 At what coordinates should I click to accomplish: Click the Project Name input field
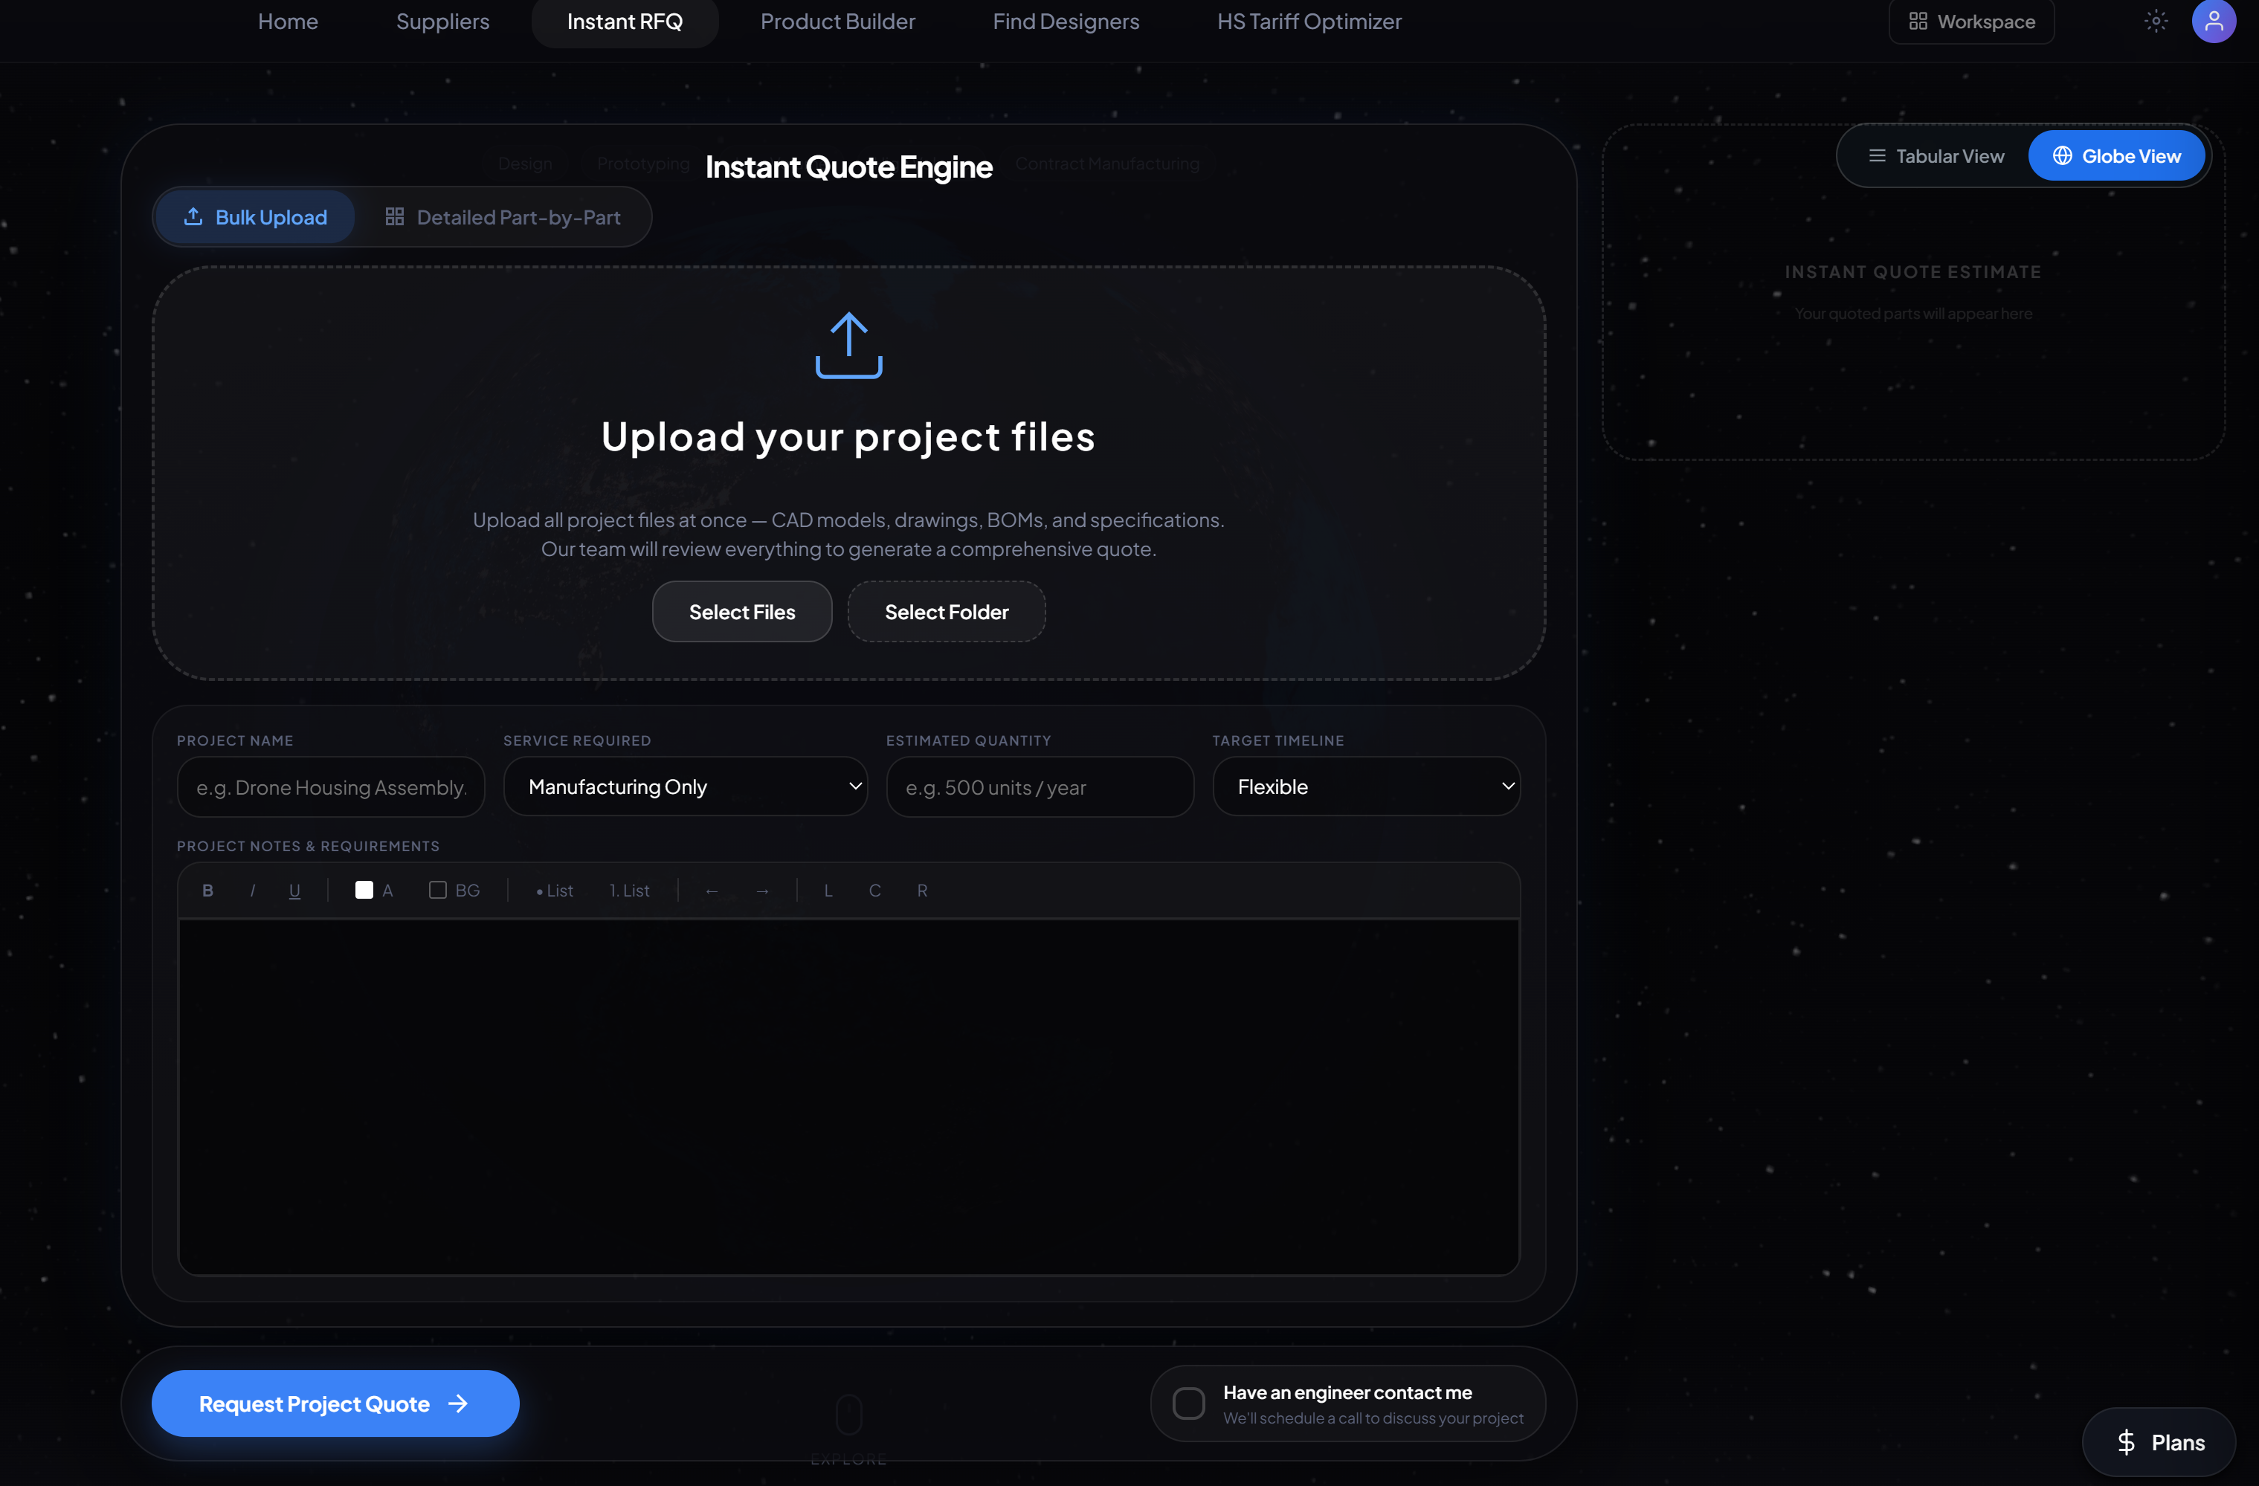tap(330, 786)
